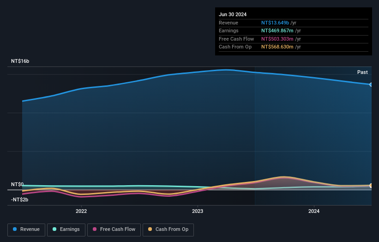
Task: Click the Cash From Op endpoint marker
Action: (371, 186)
